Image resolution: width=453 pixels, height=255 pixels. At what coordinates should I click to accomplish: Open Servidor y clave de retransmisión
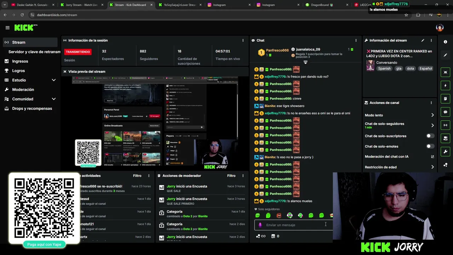click(34, 52)
